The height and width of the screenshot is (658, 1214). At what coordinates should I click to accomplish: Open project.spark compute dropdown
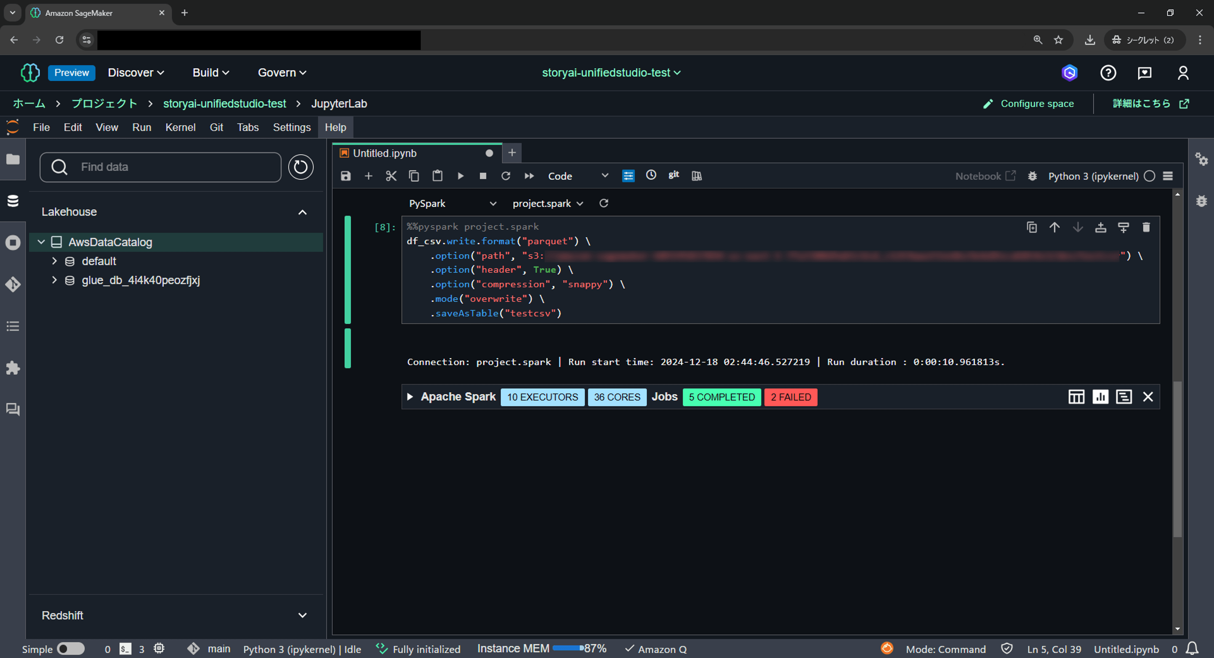pyautogui.click(x=548, y=203)
